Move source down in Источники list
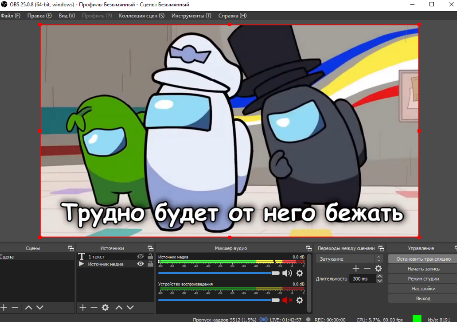The height and width of the screenshot is (322, 457). click(130, 308)
